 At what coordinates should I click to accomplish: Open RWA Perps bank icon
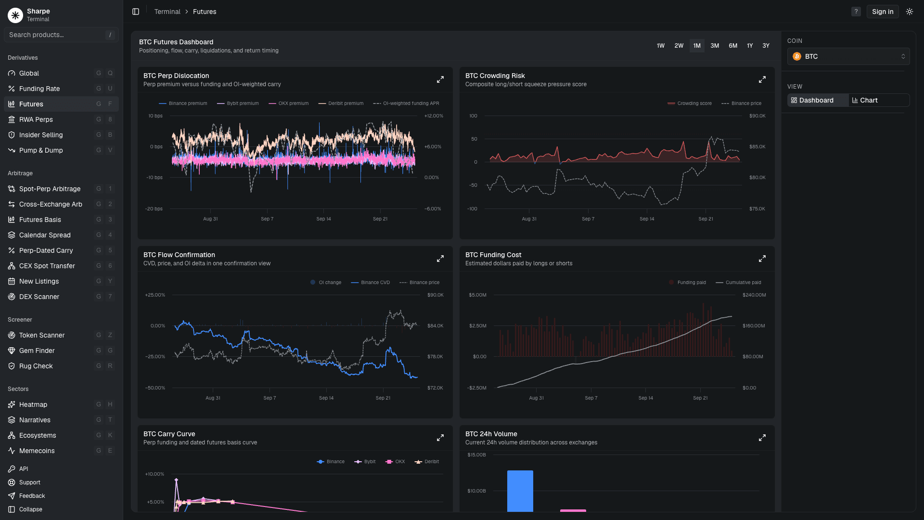12,119
